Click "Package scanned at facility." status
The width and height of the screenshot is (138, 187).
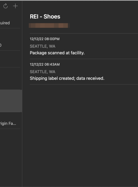pyautogui.click(x=57, y=53)
